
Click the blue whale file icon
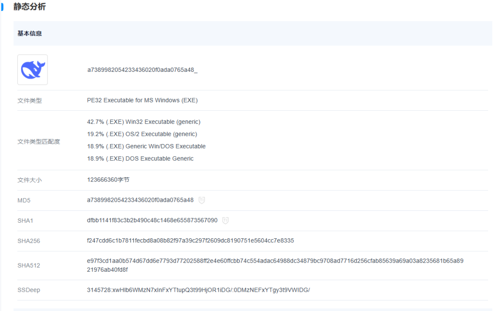32,70
